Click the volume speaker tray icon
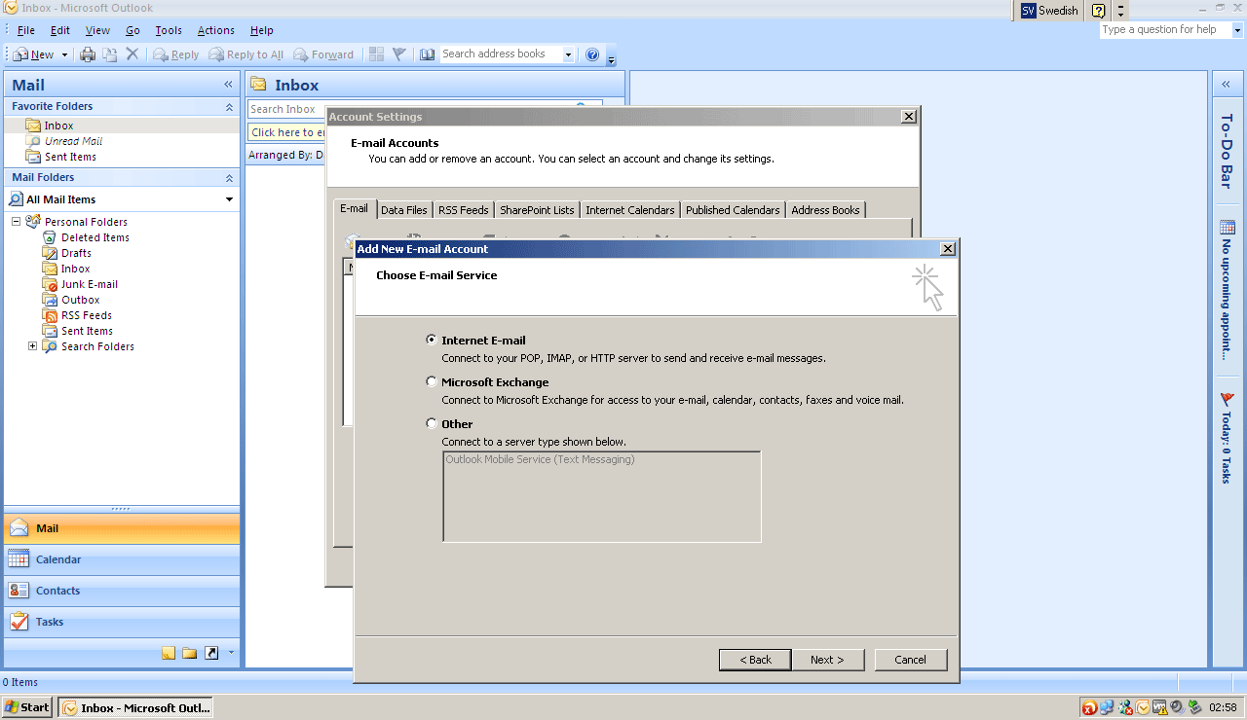This screenshot has height=720, width=1247. 1176,707
